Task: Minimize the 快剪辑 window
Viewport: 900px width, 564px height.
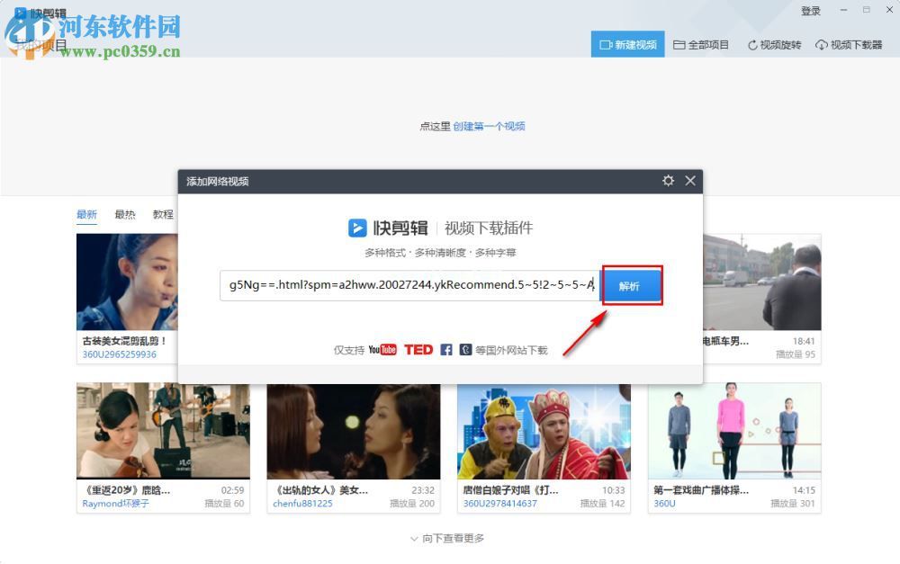Action: point(844,10)
